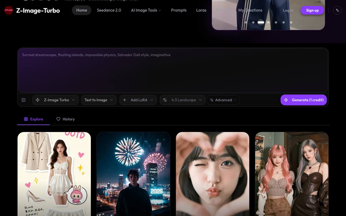
Task: Click Generate (1 credit)
Action: click(x=304, y=100)
